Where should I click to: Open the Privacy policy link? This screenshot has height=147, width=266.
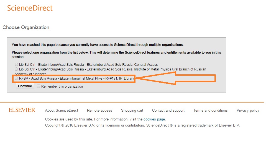(248, 111)
